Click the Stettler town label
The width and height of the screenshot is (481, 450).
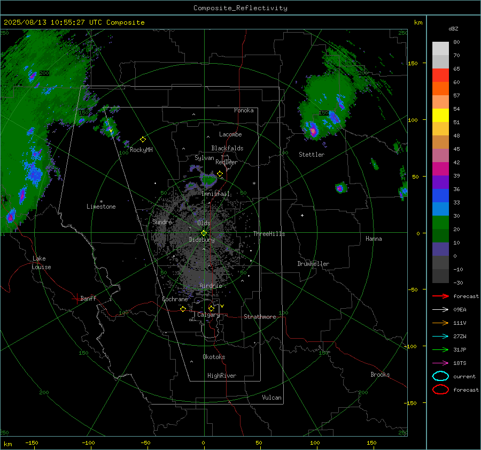click(x=312, y=155)
